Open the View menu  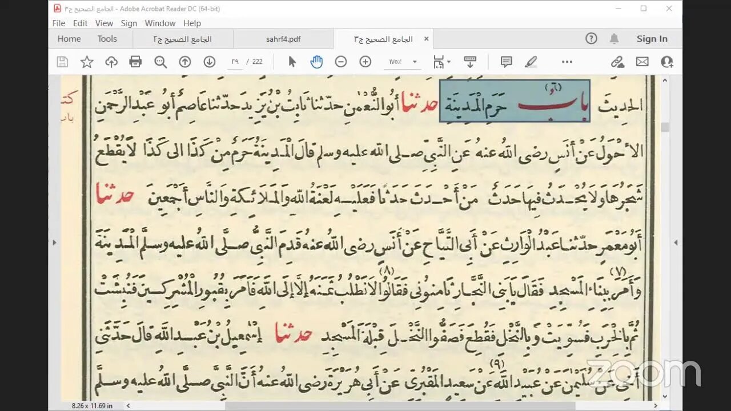(104, 23)
